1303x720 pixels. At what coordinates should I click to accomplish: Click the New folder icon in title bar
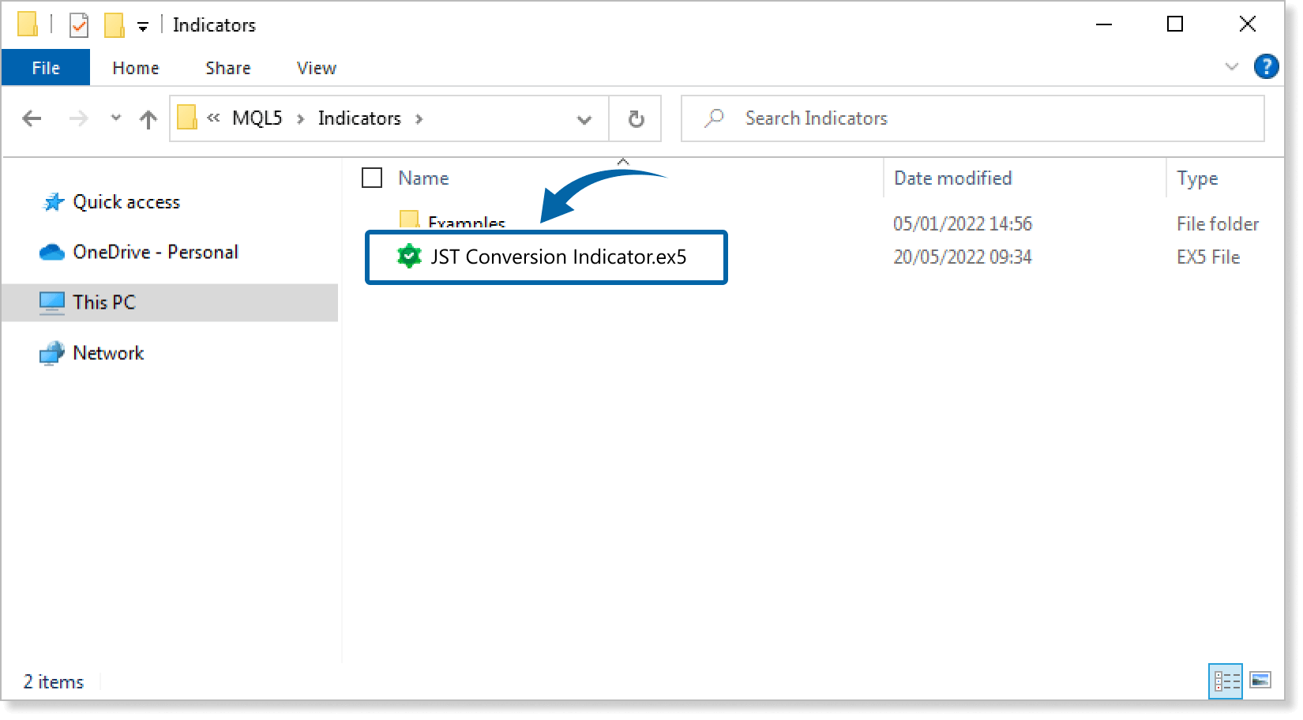[x=115, y=25]
